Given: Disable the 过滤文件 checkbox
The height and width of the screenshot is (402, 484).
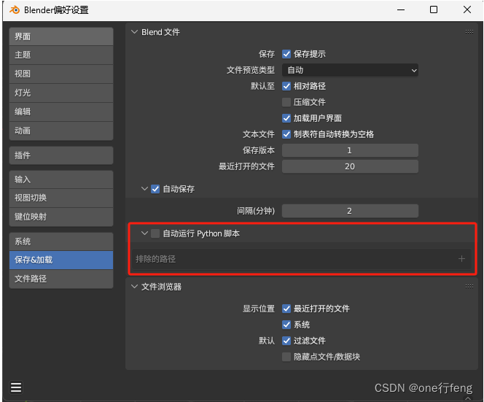Looking at the screenshot, I should point(286,341).
